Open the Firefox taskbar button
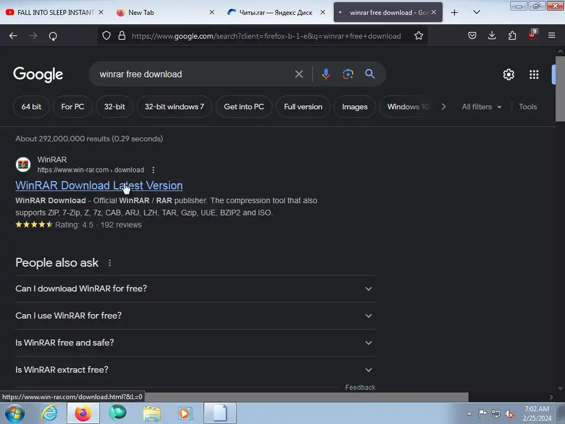This screenshot has height=424, width=565. [83, 413]
